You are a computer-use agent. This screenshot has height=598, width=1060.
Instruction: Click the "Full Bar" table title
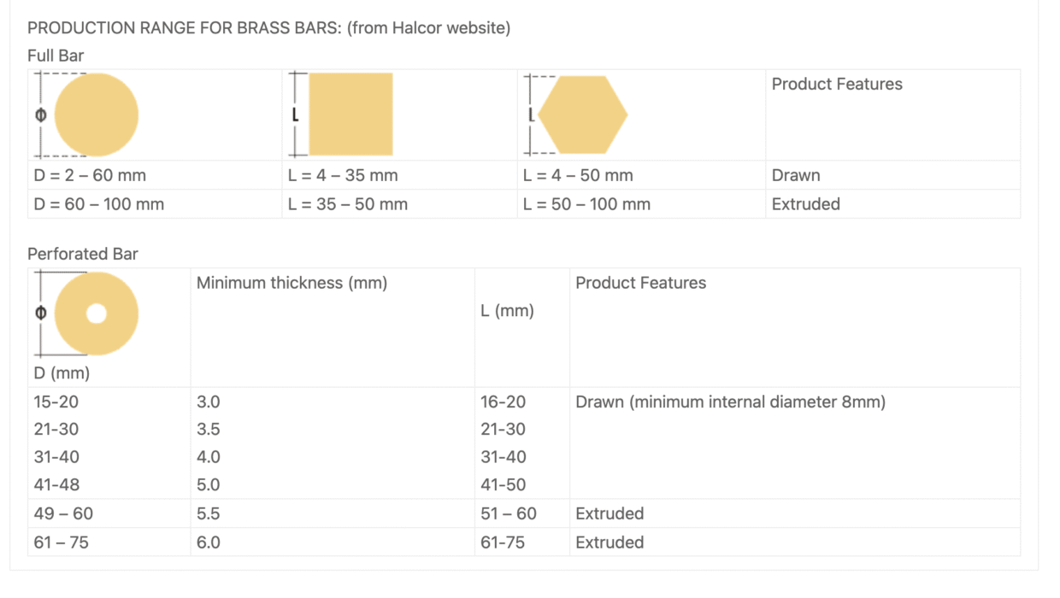click(x=56, y=56)
